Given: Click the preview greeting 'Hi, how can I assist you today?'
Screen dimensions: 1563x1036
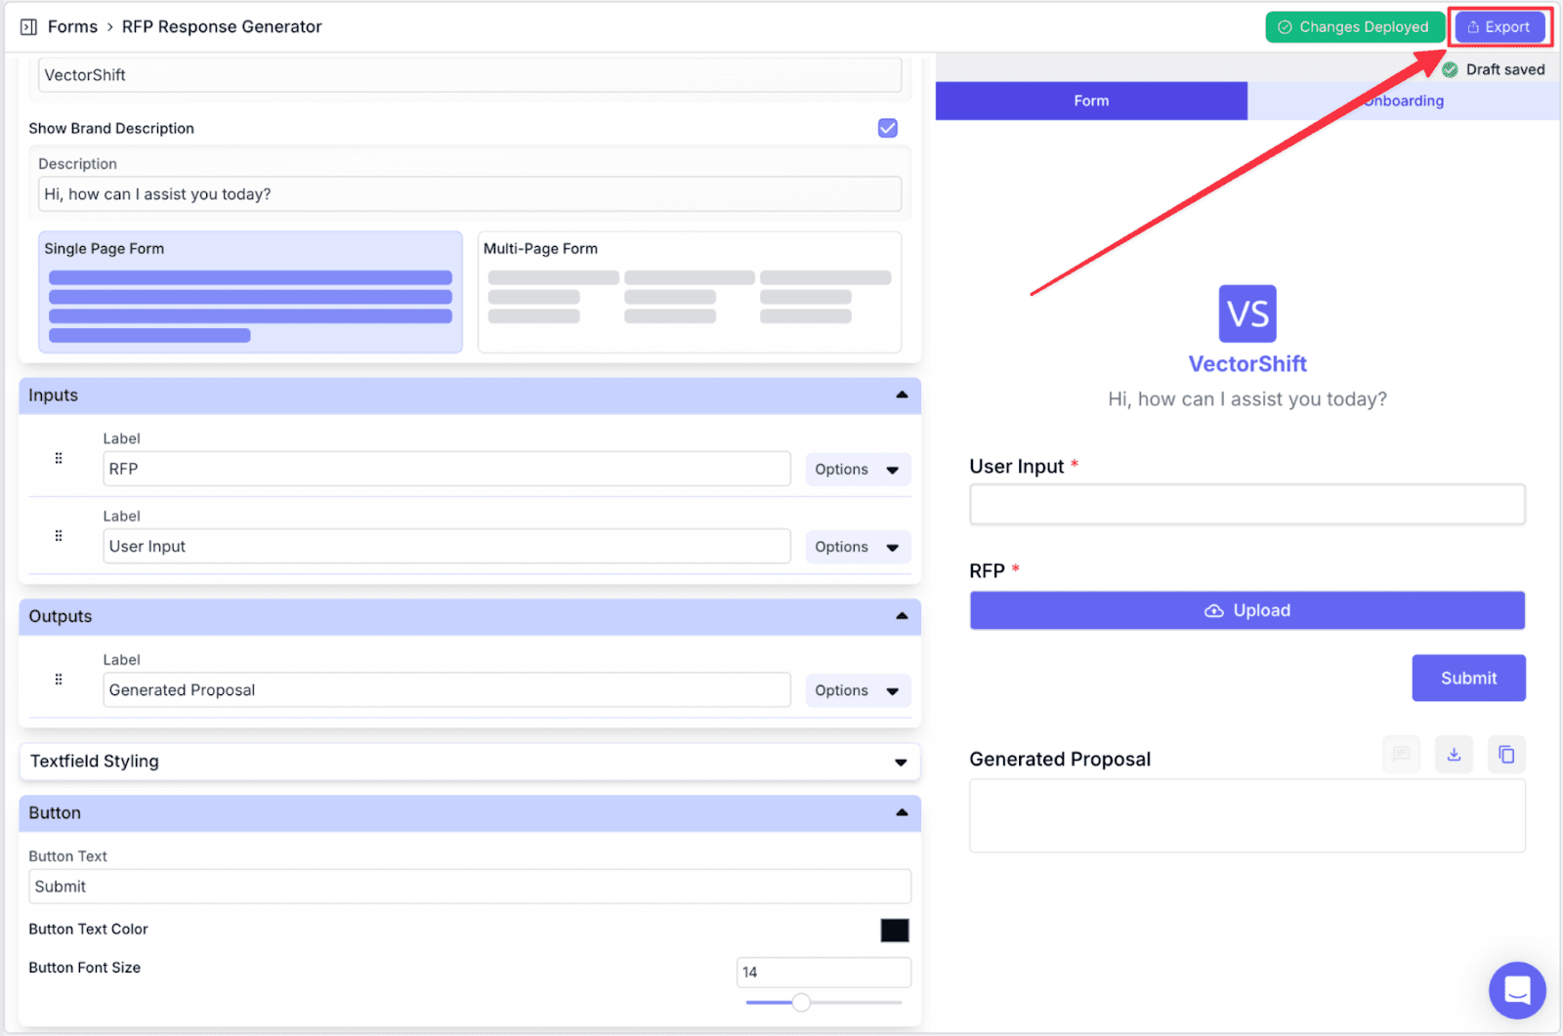Looking at the screenshot, I should click(1247, 399).
